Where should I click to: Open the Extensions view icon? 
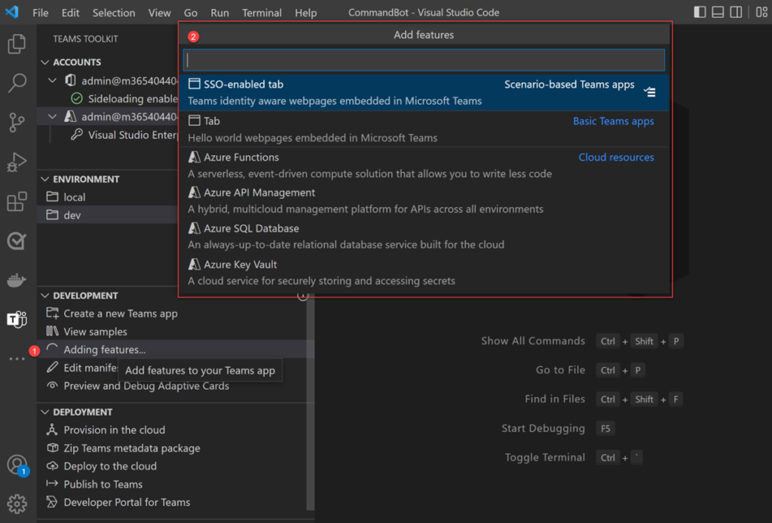click(x=17, y=201)
